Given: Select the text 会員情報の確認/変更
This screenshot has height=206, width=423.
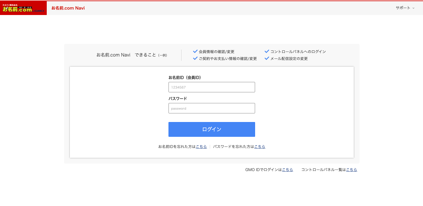Looking at the screenshot, I should [x=216, y=52].
